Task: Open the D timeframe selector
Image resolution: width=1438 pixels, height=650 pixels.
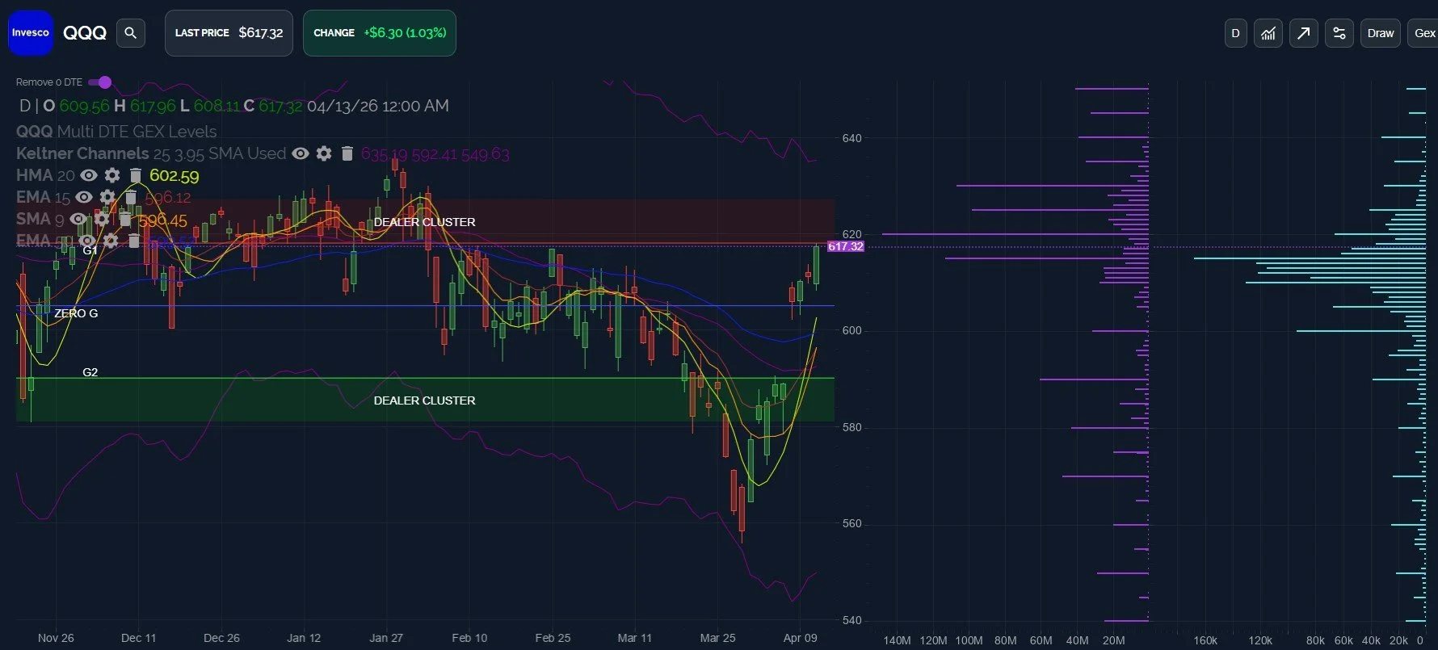Action: tap(1235, 33)
